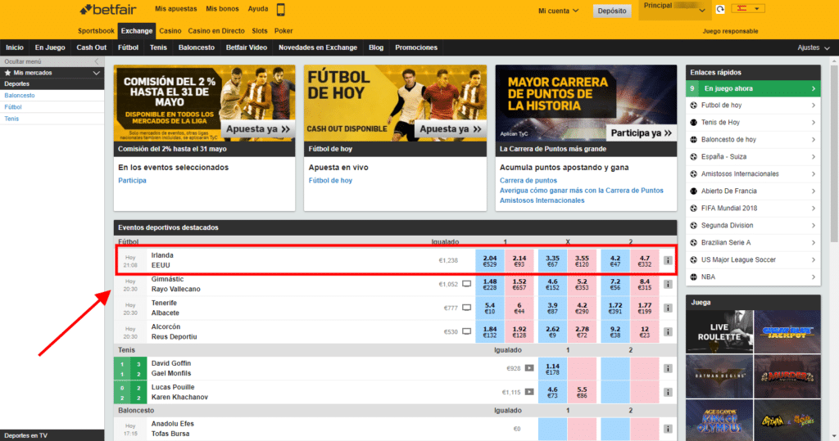This screenshot has width=839, height=441.
Task: Open Mis apuestas link
Action: point(175,9)
